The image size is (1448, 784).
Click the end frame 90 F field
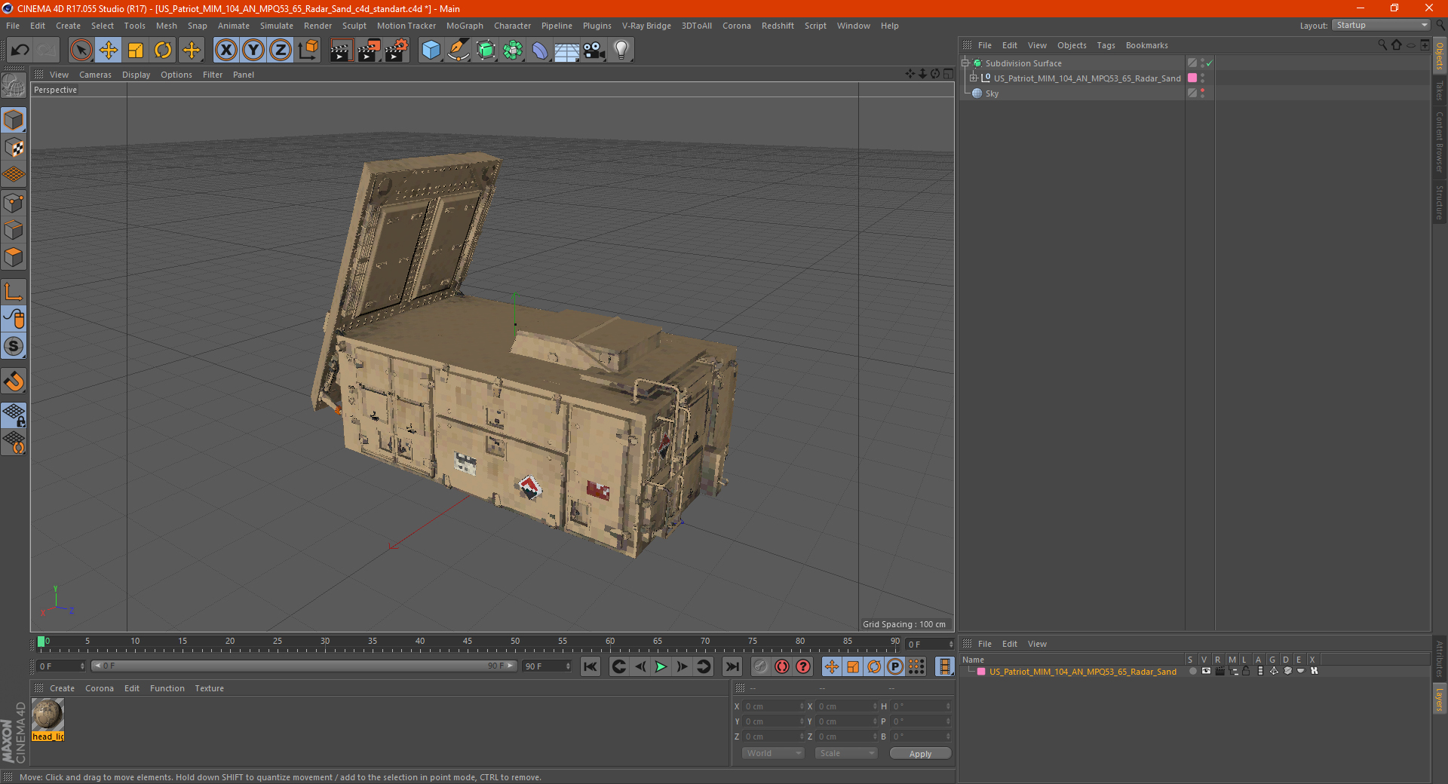(x=547, y=666)
